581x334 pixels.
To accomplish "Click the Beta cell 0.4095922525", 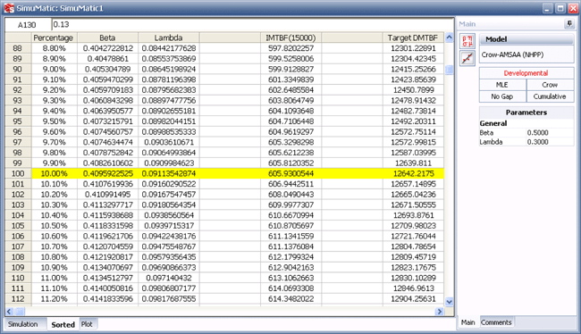I will [x=107, y=173].
